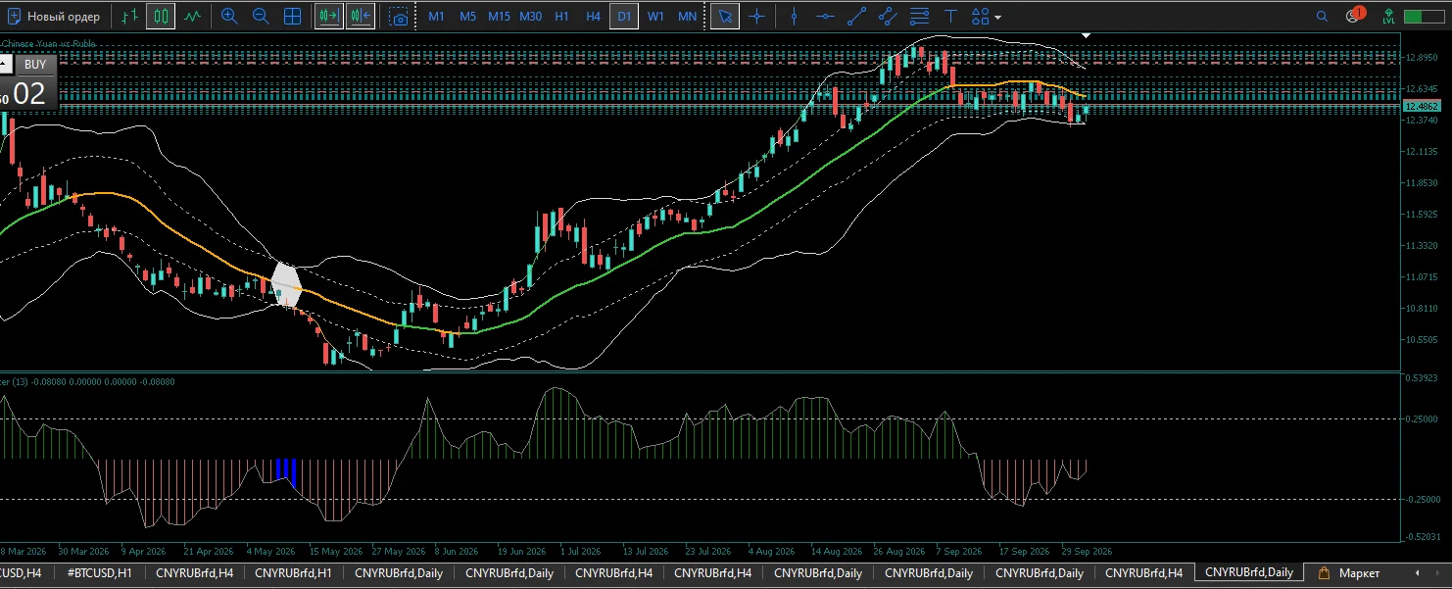Viewport: 1452px width, 589px height.
Task: Click the green LVL icon
Action: pos(1389,17)
